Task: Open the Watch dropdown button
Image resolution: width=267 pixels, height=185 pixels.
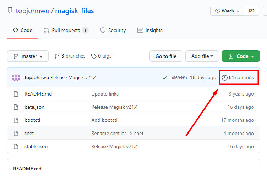Action: coord(227,11)
